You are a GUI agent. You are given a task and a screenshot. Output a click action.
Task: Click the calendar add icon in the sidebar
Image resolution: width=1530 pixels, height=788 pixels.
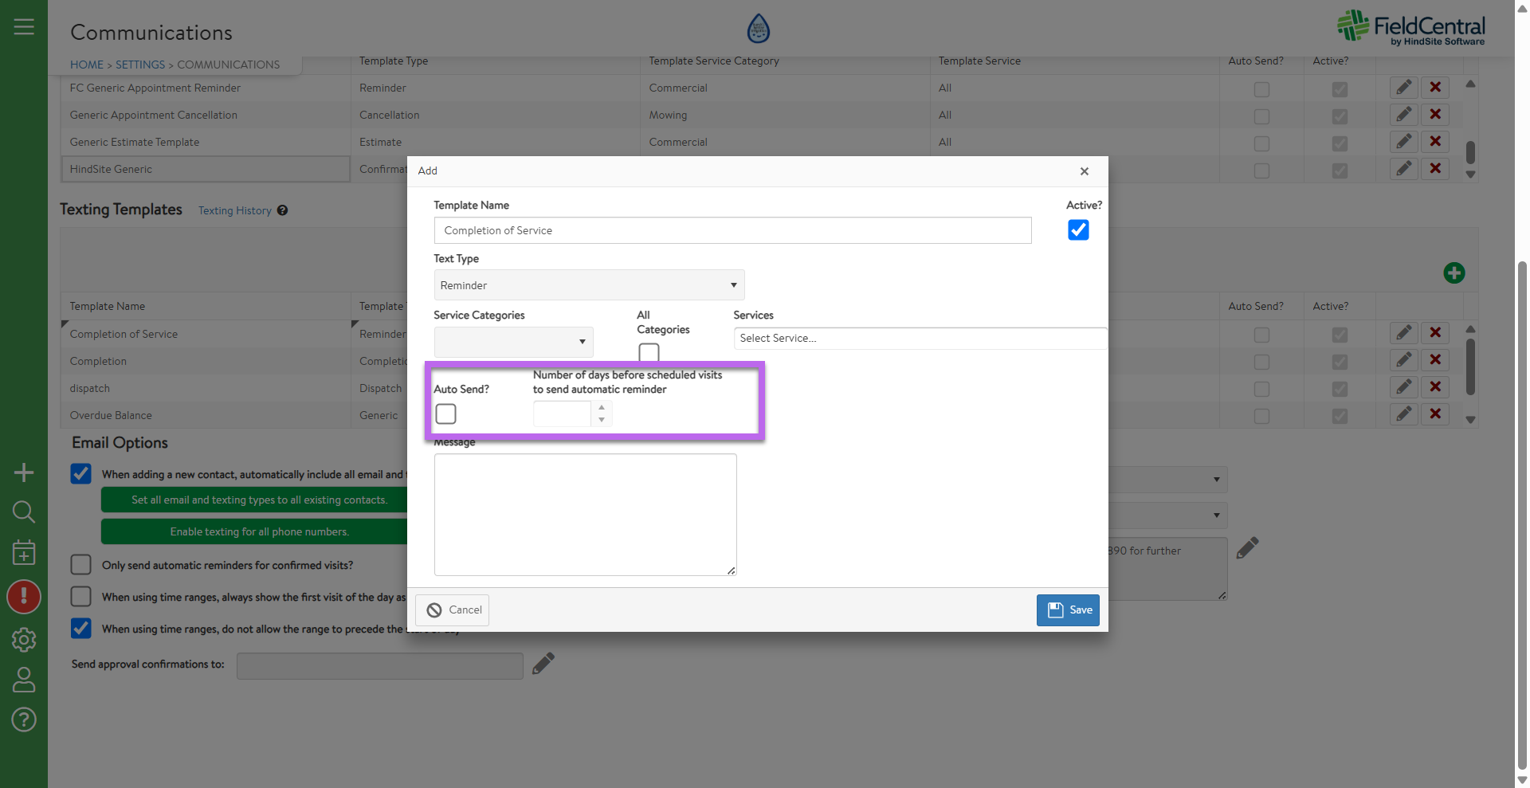pyautogui.click(x=24, y=552)
